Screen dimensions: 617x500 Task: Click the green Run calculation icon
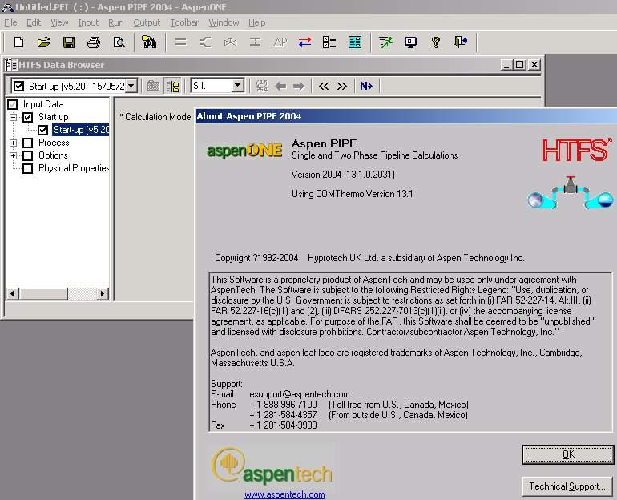click(385, 42)
